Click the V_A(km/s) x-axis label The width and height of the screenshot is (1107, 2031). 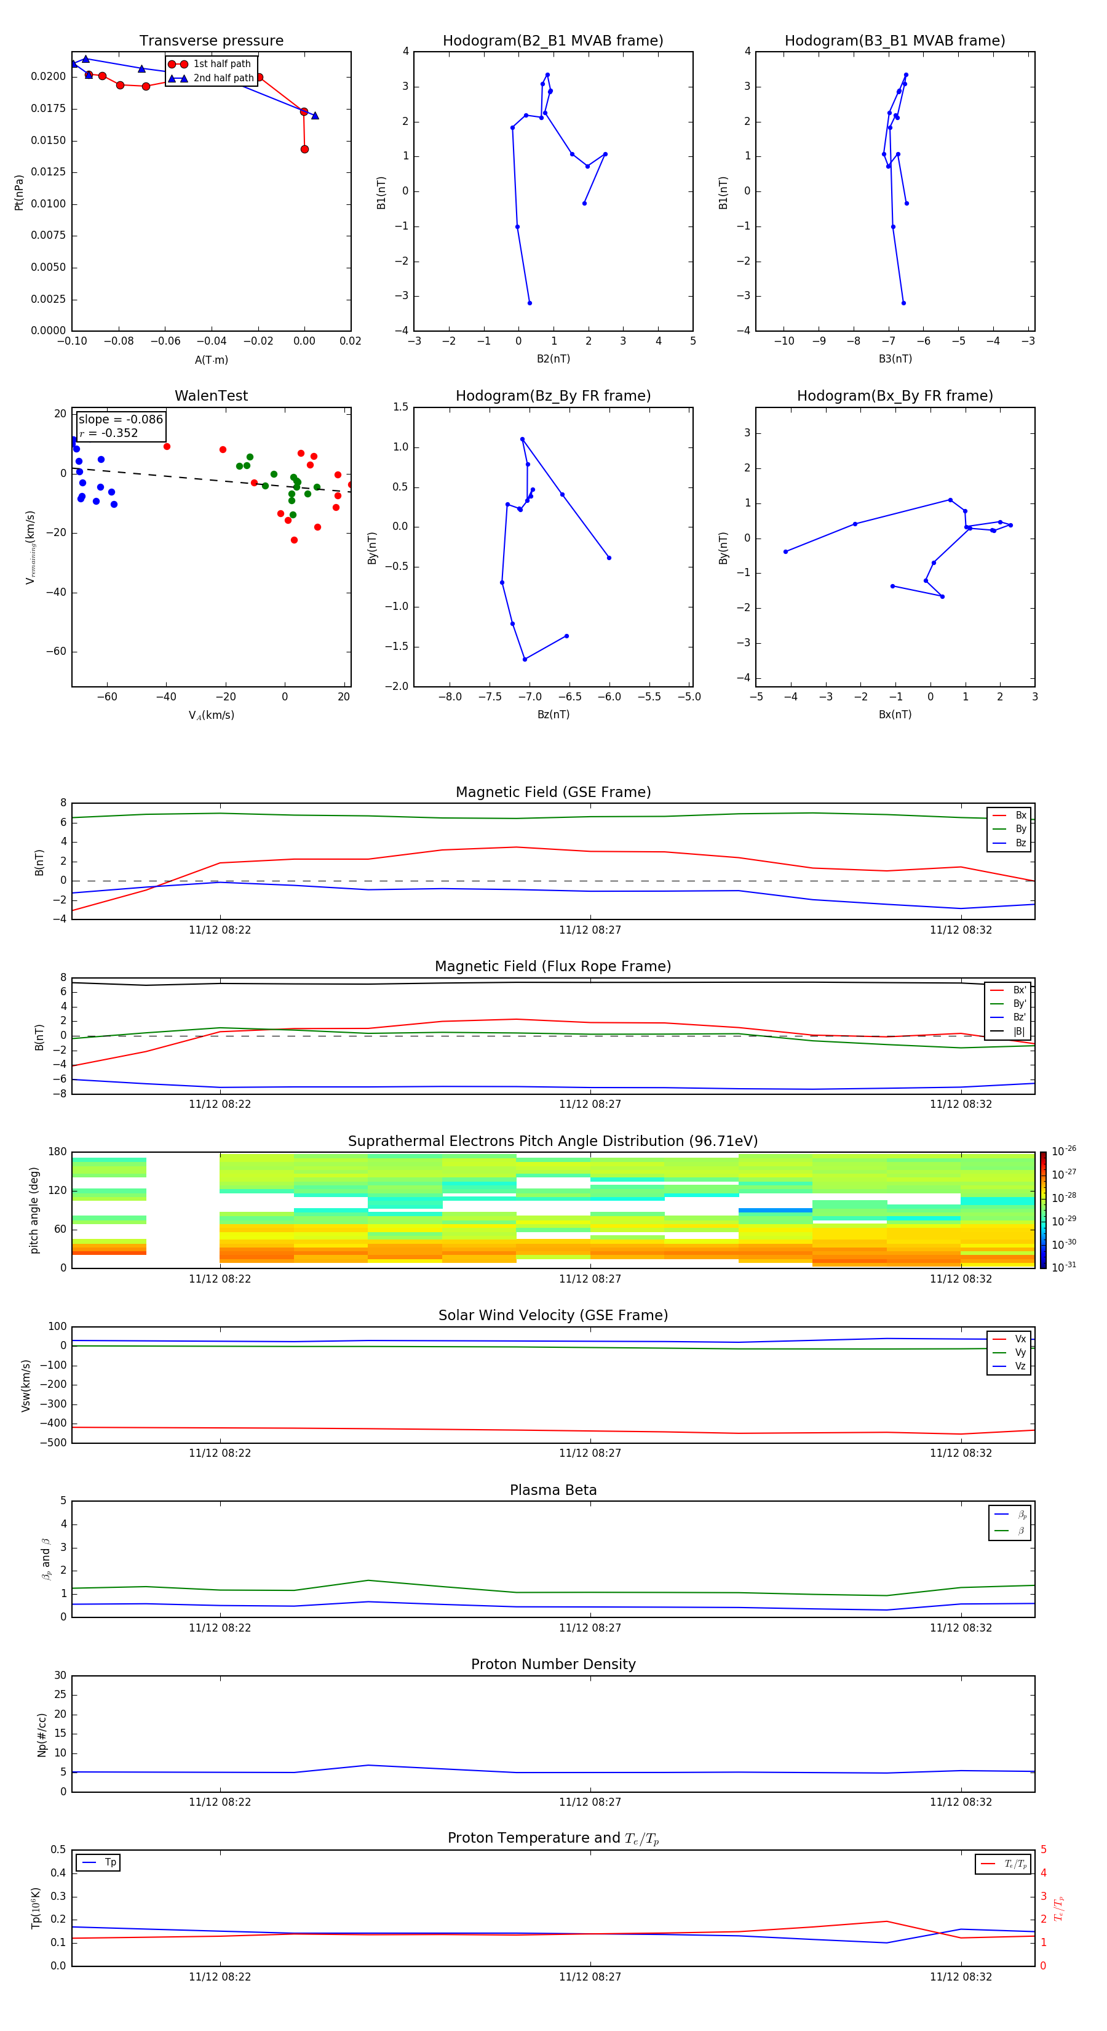pyautogui.click(x=211, y=715)
